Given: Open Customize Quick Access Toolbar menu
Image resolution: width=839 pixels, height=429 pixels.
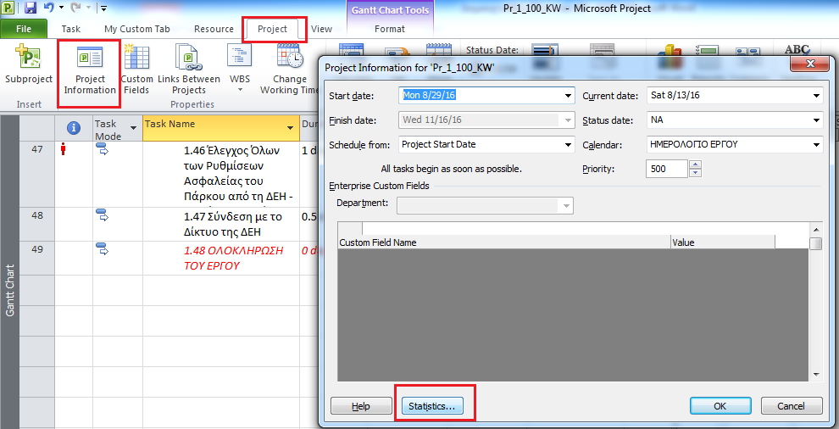Looking at the screenshot, I should pyautogui.click(x=103, y=8).
